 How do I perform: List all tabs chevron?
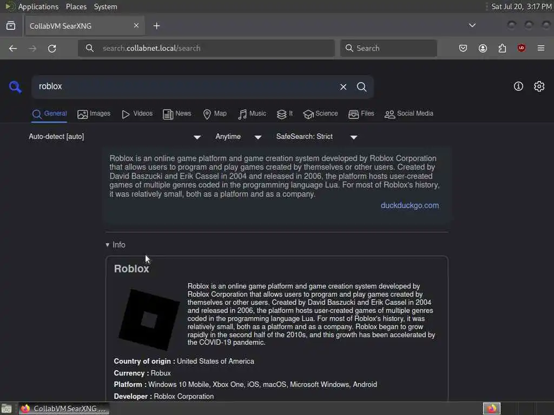(x=472, y=25)
